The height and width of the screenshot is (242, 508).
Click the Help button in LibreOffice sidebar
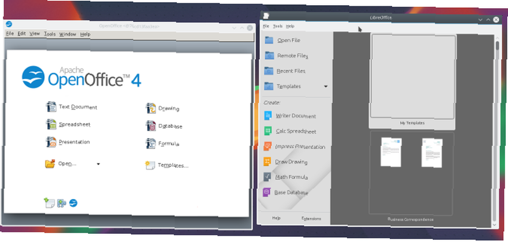[x=276, y=218]
